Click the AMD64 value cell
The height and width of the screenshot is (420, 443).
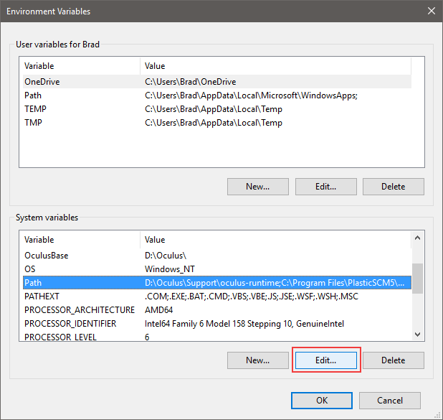pyautogui.click(x=158, y=310)
